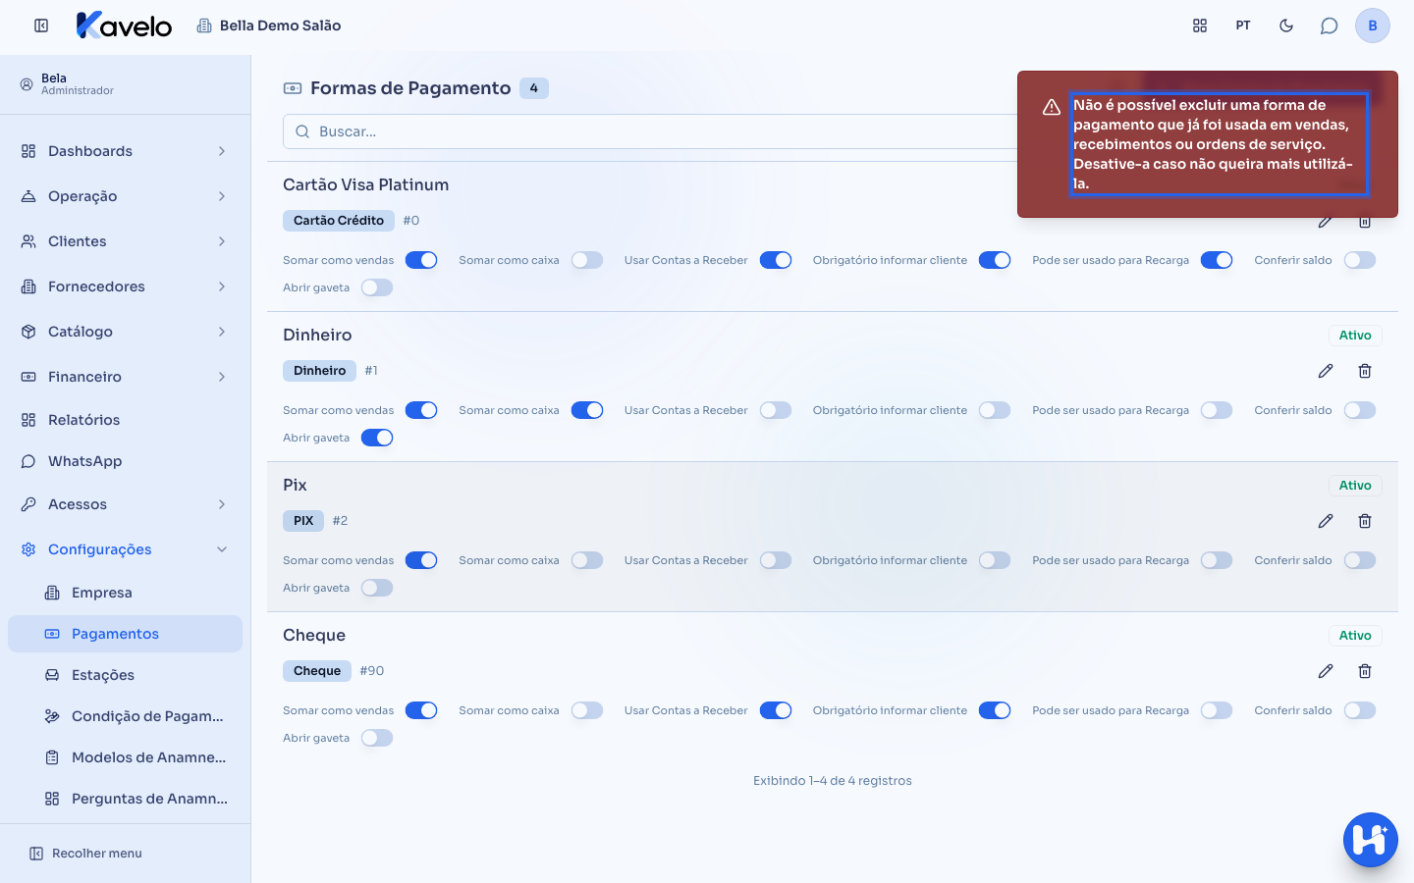1414x883 pixels.
Task: Edit the Dinheiro payment method with pencil icon
Action: point(1326,371)
